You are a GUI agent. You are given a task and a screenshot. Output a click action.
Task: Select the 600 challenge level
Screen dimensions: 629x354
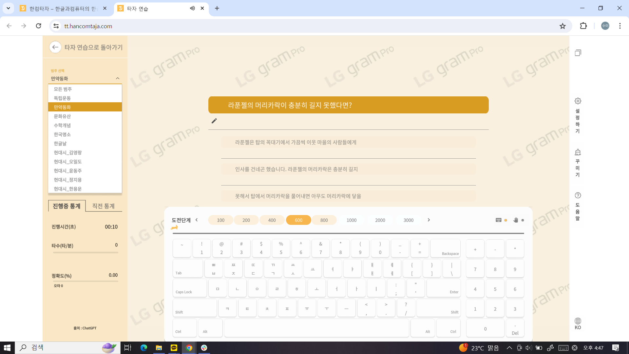point(298,220)
